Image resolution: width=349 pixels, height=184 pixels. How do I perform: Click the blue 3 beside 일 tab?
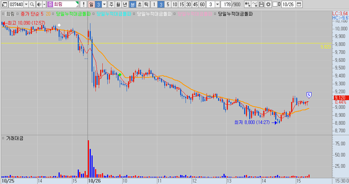tap(98, 4)
